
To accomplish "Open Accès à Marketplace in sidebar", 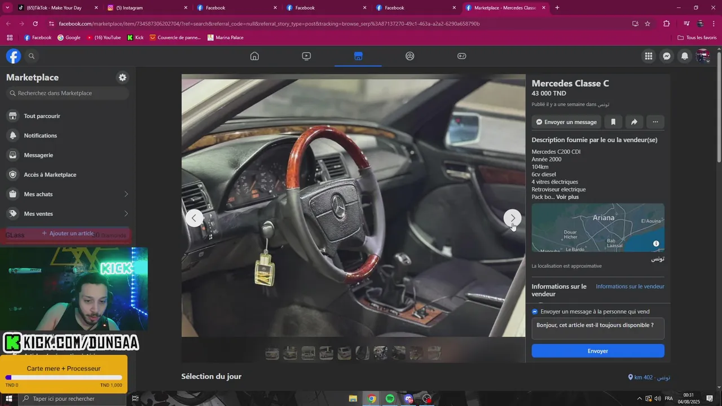I will (x=68, y=175).
